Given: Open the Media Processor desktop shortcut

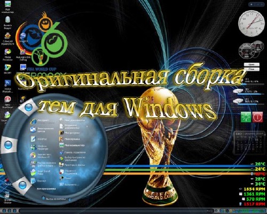Looking at the screenshot, I should 7,55.
